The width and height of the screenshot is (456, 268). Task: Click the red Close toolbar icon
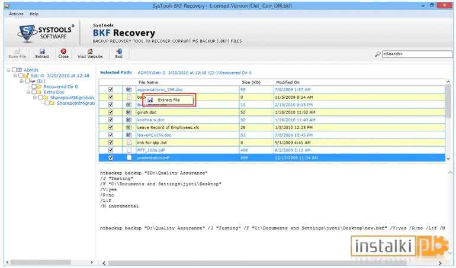[63, 51]
